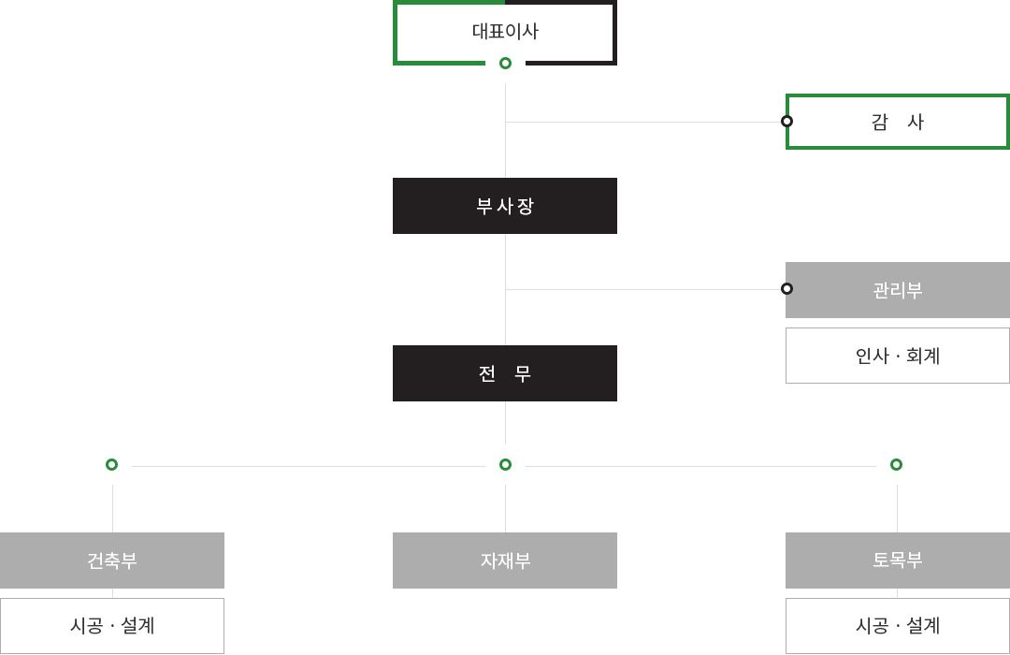Click the 전 무 black box

point(505,373)
